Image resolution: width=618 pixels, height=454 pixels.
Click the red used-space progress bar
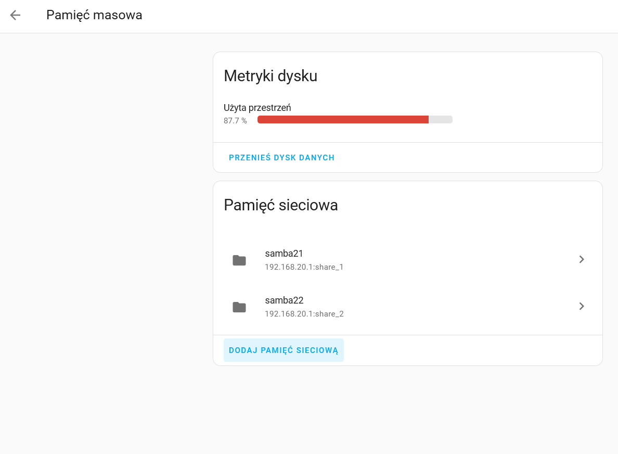point(342,120)
